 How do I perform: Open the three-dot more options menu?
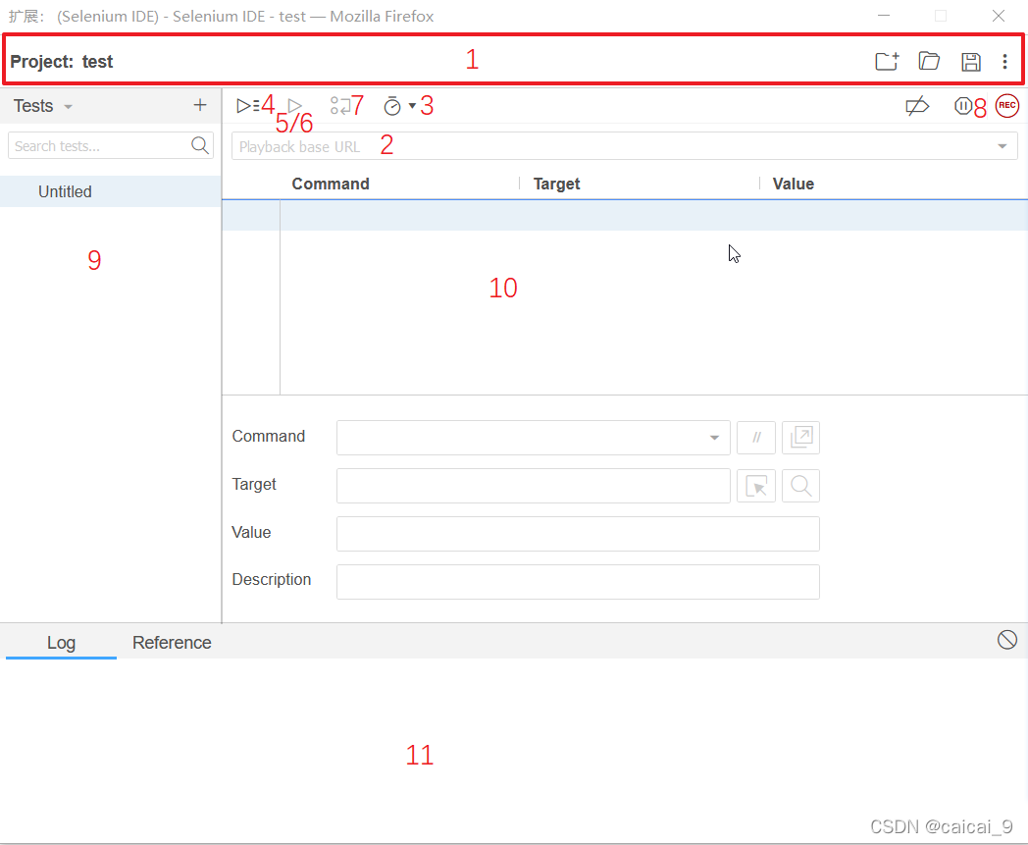click(1004, 62)
